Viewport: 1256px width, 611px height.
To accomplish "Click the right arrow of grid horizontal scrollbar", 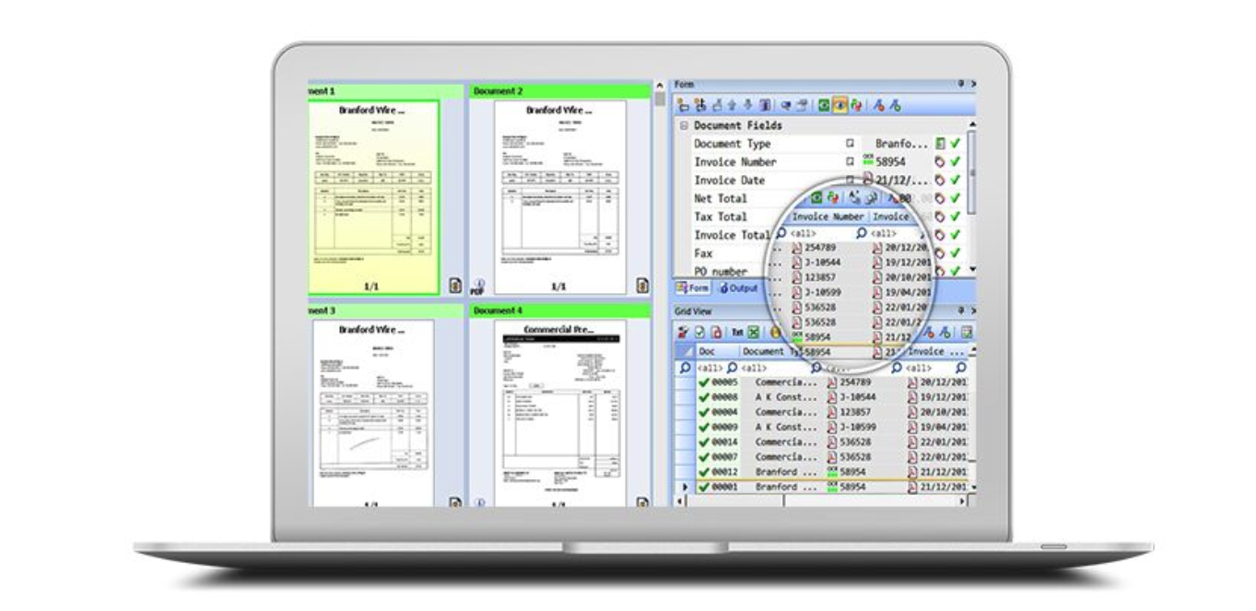I will point(963,500).
